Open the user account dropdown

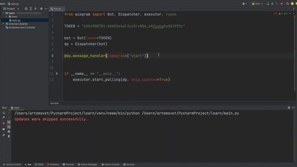click(245, 4)
